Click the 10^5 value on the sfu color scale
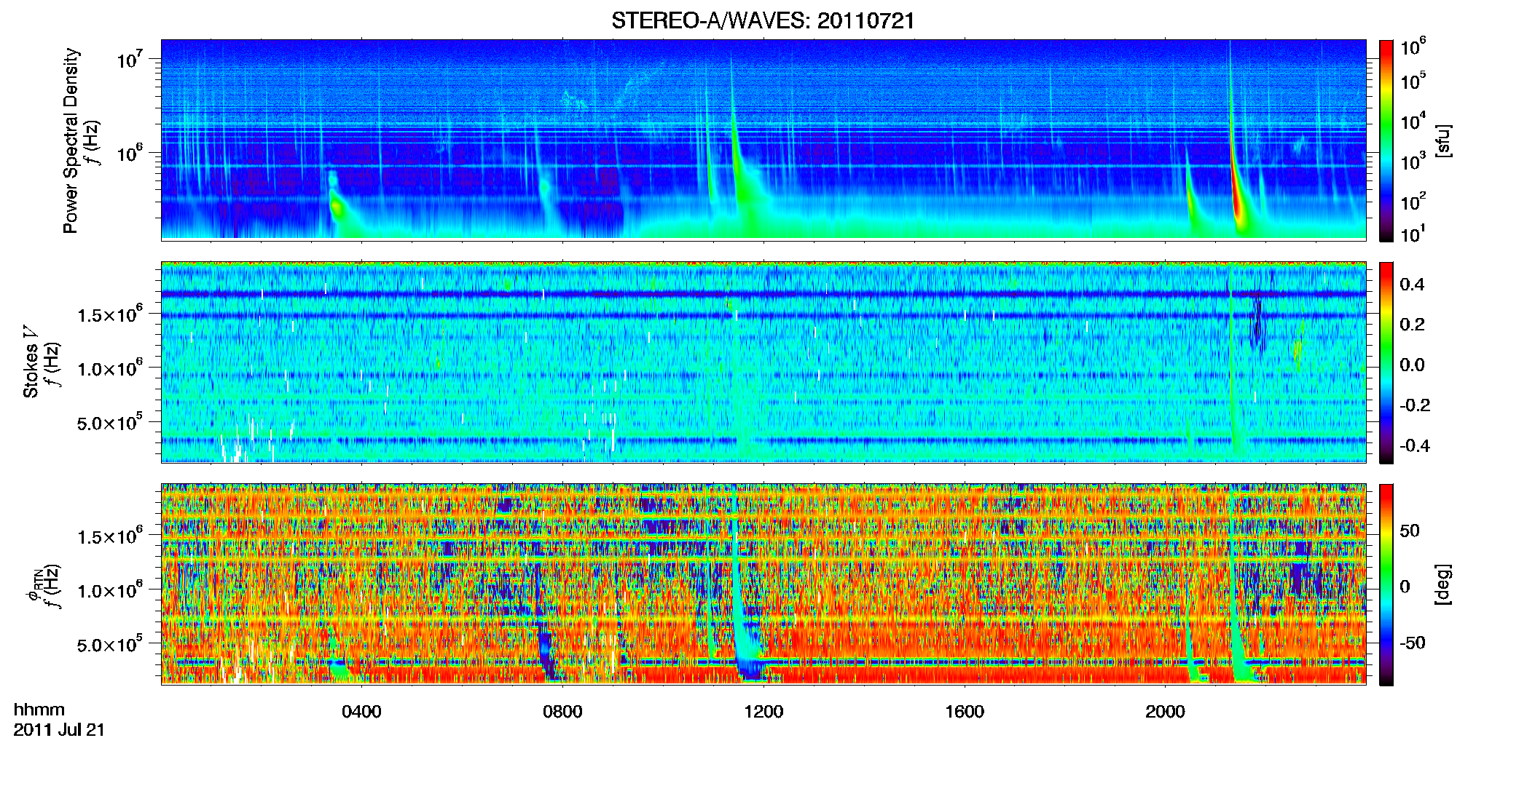1527x786 pixels. (1413, 81)
